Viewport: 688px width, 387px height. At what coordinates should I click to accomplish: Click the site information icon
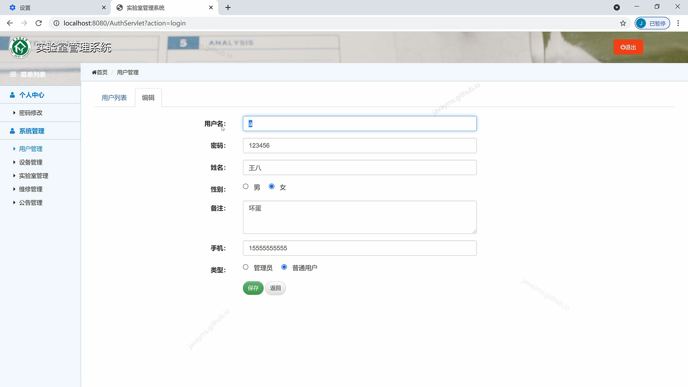point(56,23)
